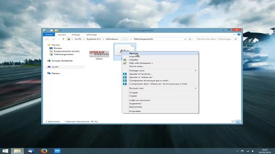Open the taskbar clock and date
This screenshot has height=154, width=275.
265,151
